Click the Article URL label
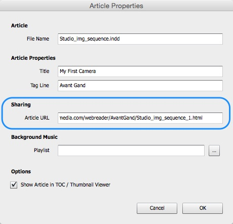 (x=37, y=118)
